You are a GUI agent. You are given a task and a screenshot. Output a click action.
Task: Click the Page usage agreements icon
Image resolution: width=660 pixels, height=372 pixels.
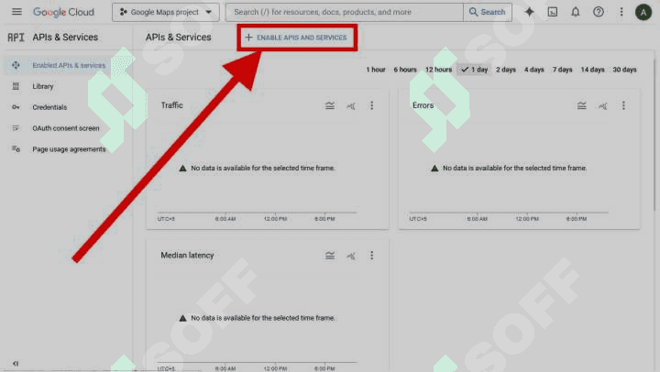[16, 149]
